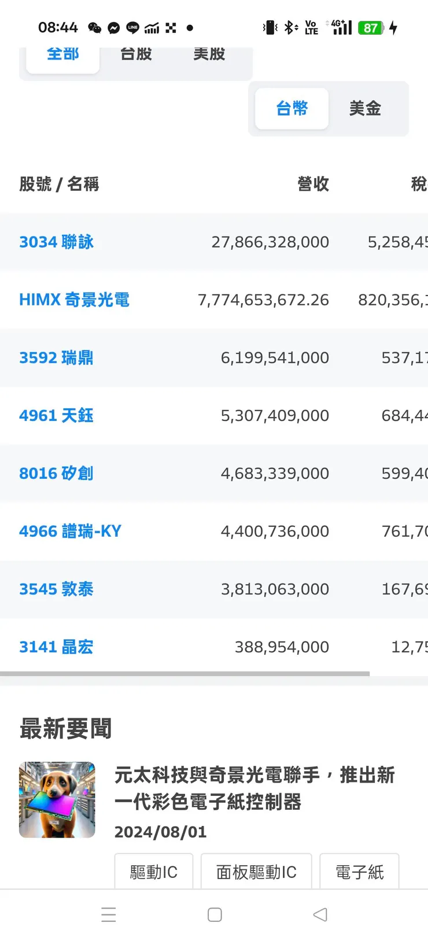Sort by 營收 column header
Screen dimensions: 428x941
point(313,184)
